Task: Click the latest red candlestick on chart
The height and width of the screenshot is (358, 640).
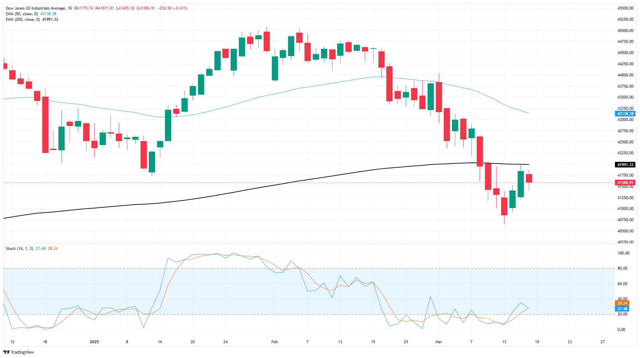Action: pyautogui.click(x=529, y=178)
